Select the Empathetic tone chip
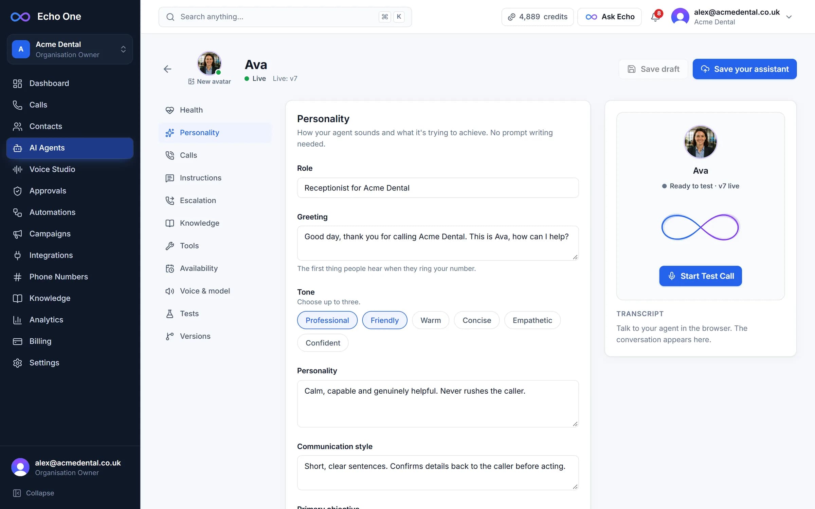 coord(532,320)
